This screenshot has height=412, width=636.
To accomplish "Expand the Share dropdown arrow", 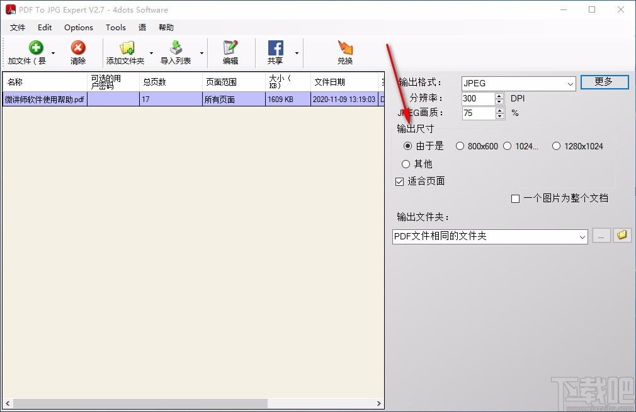I will click(x=297, y=53).
